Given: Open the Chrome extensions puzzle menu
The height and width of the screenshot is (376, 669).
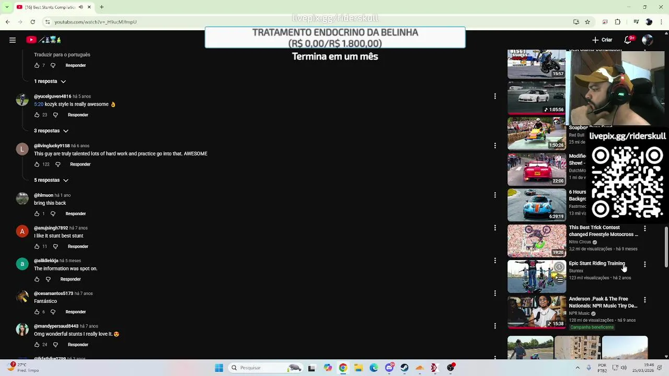Looking at the screenshot, I should click(618, 22).
